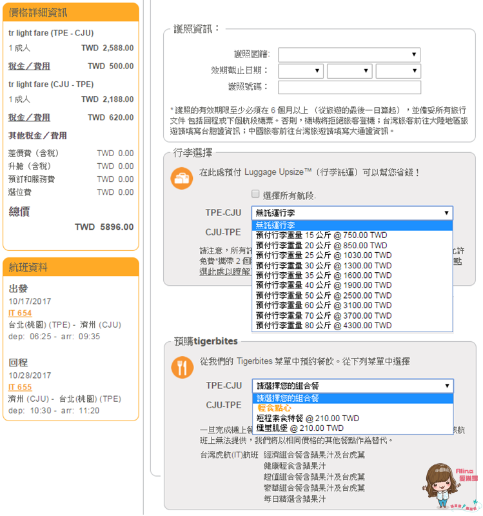The image size is (483, 516).
Task: Click the 選此處以瞭解 link
Action: coord(225,272)
